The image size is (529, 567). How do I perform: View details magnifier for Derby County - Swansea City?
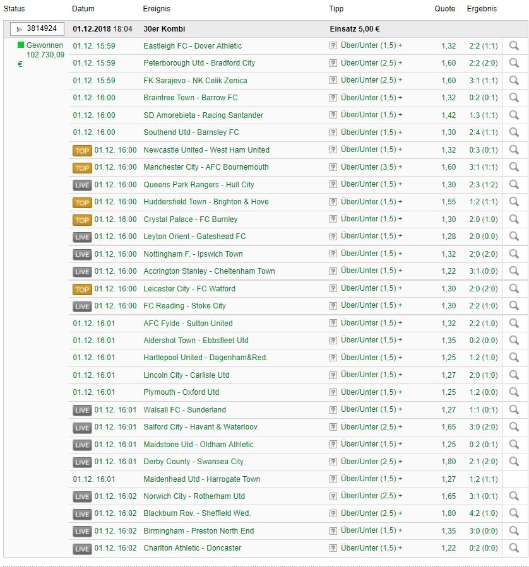pyautogui.click(x=514, y=462)
